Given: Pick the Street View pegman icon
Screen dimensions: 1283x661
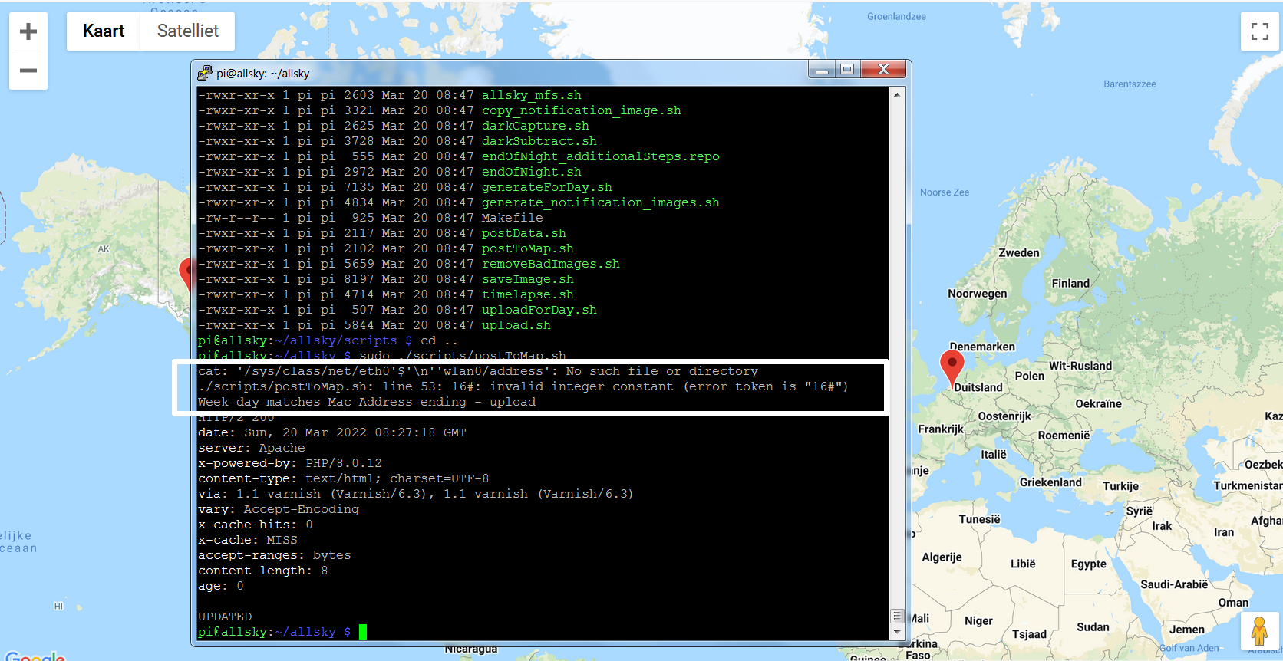Looking at the screenshot, I should [x=1259, y=632].
